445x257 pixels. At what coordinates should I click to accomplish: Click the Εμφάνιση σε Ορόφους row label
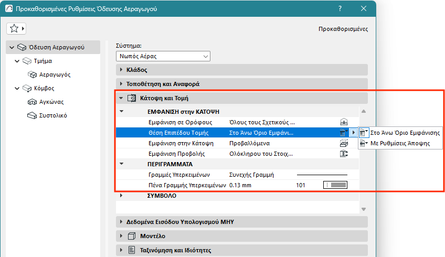180,122
